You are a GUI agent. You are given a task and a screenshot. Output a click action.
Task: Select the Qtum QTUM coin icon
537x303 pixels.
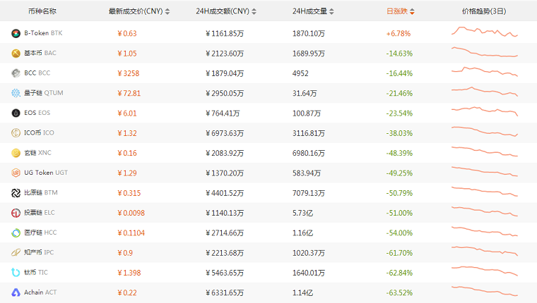(16, 93)
